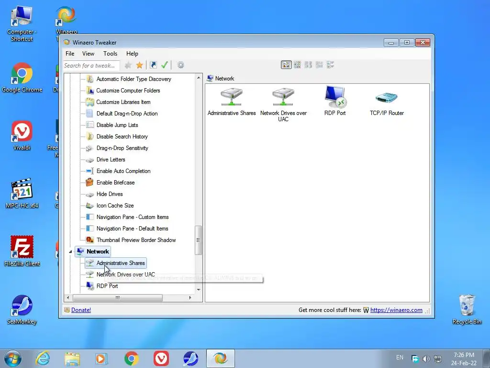Viewport: 490px width, 368px height.
Task: Open Administrative Shares icon in right pane
Action: click(x=232, y=102)
